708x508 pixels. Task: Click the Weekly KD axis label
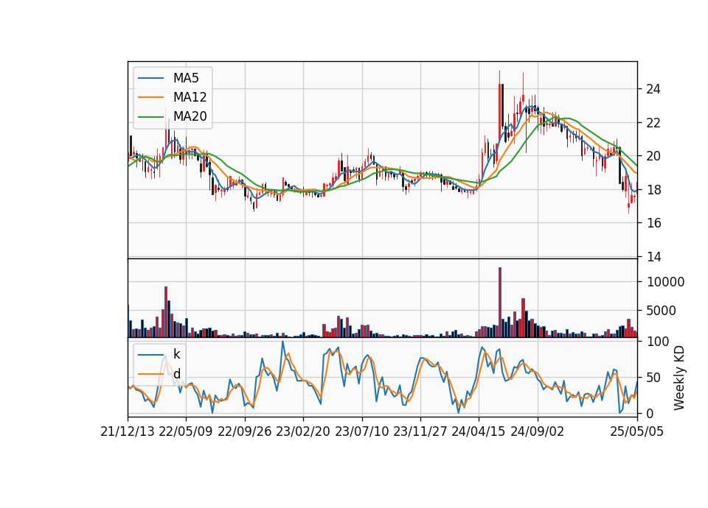tap(678, 378)
